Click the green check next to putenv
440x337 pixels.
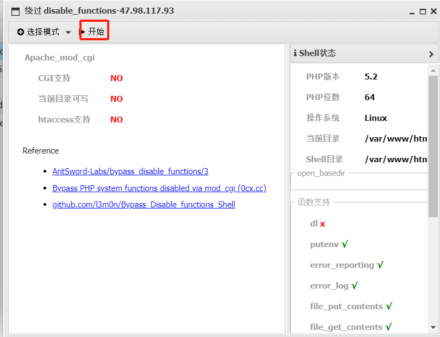tap(345, 244)
